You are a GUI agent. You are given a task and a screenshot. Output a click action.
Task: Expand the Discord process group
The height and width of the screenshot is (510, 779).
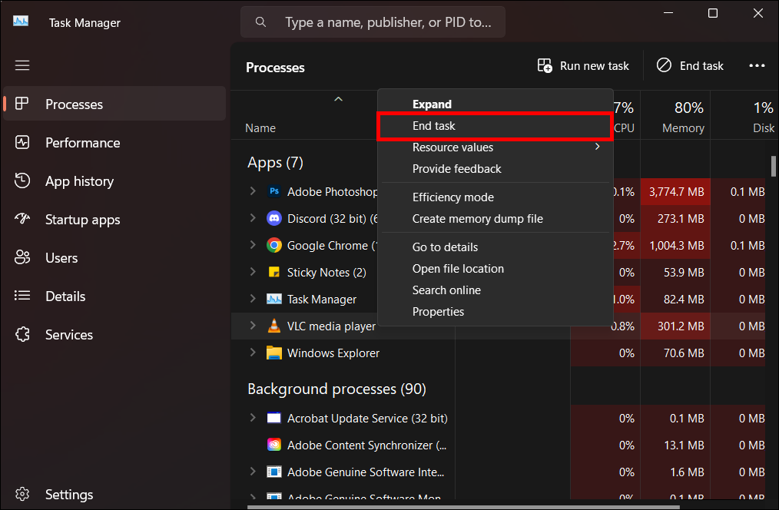253,218
